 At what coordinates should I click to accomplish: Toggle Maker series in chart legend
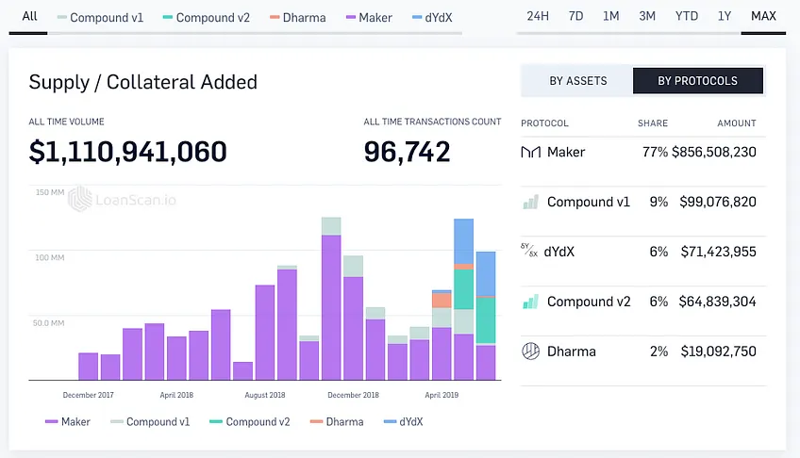68,422
